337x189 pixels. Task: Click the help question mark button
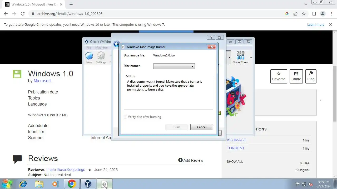point(211,37)
